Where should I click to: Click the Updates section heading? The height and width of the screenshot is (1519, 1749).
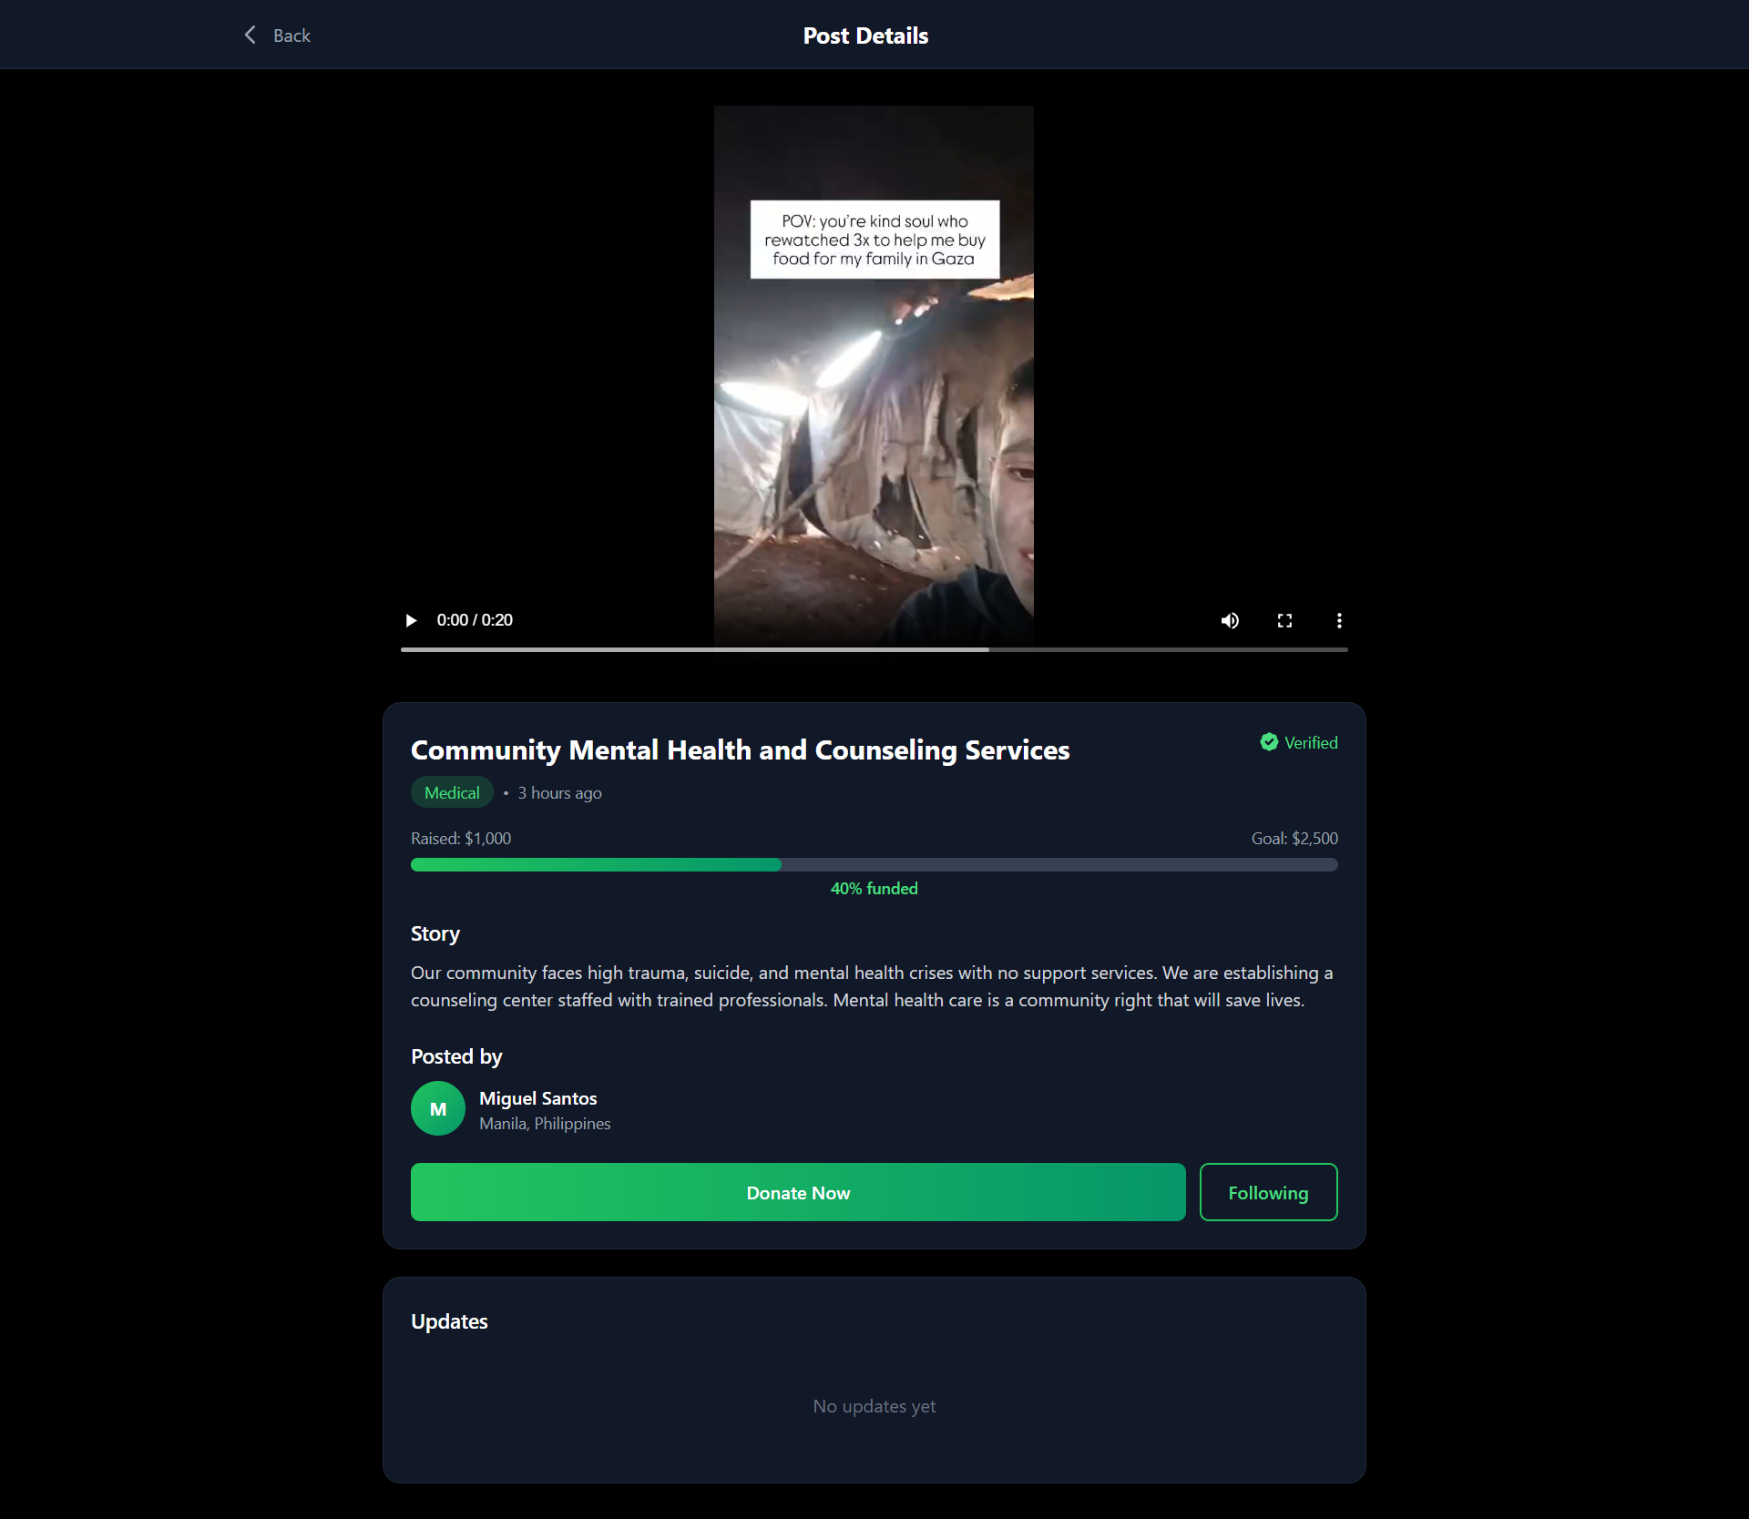pyautogui.click(x=449, y=1321)
